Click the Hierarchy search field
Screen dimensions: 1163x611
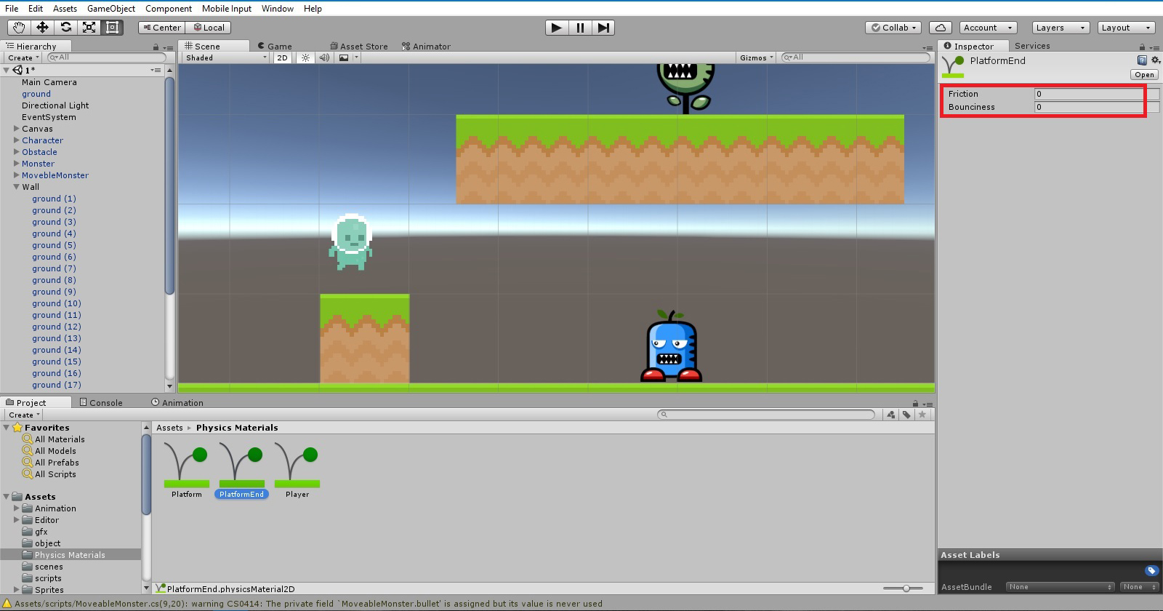pyautogui.click(x=106, y=57)
